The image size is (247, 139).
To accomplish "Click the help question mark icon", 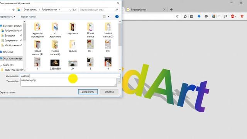I will coord(117,17).
